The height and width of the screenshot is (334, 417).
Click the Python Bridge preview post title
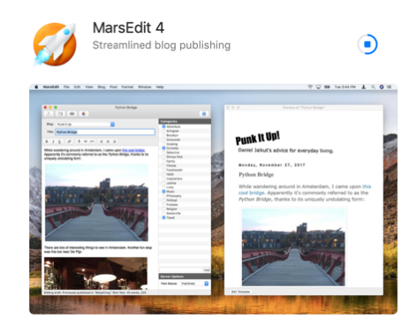click(x=256, y=175)
